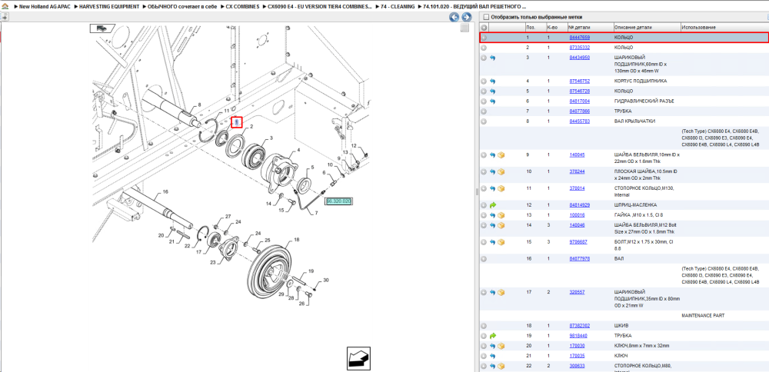This screenshot has width=769, height=372.
Task: Open part number link 84455783
Action: (x=579, y=121)
